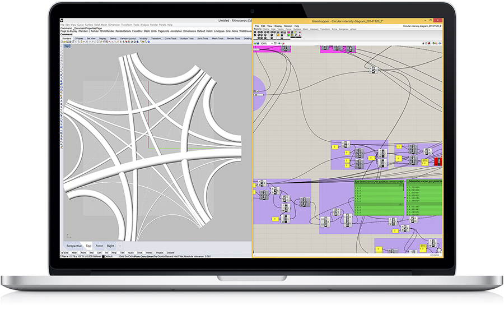Click the Units option in command line
This screenshot has width=504, height=314.
(154, 31)
